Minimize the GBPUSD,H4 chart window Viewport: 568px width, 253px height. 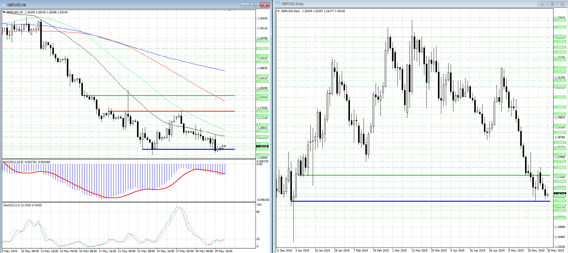pos(245,5)
